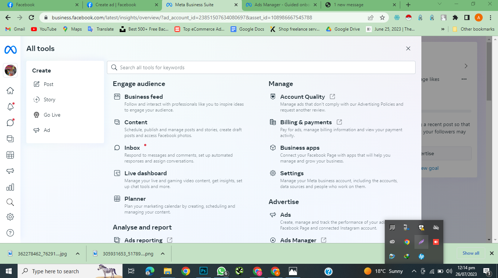Click the Search magnifier in left sidebar

pyautogui.click(x=10, y=202)
